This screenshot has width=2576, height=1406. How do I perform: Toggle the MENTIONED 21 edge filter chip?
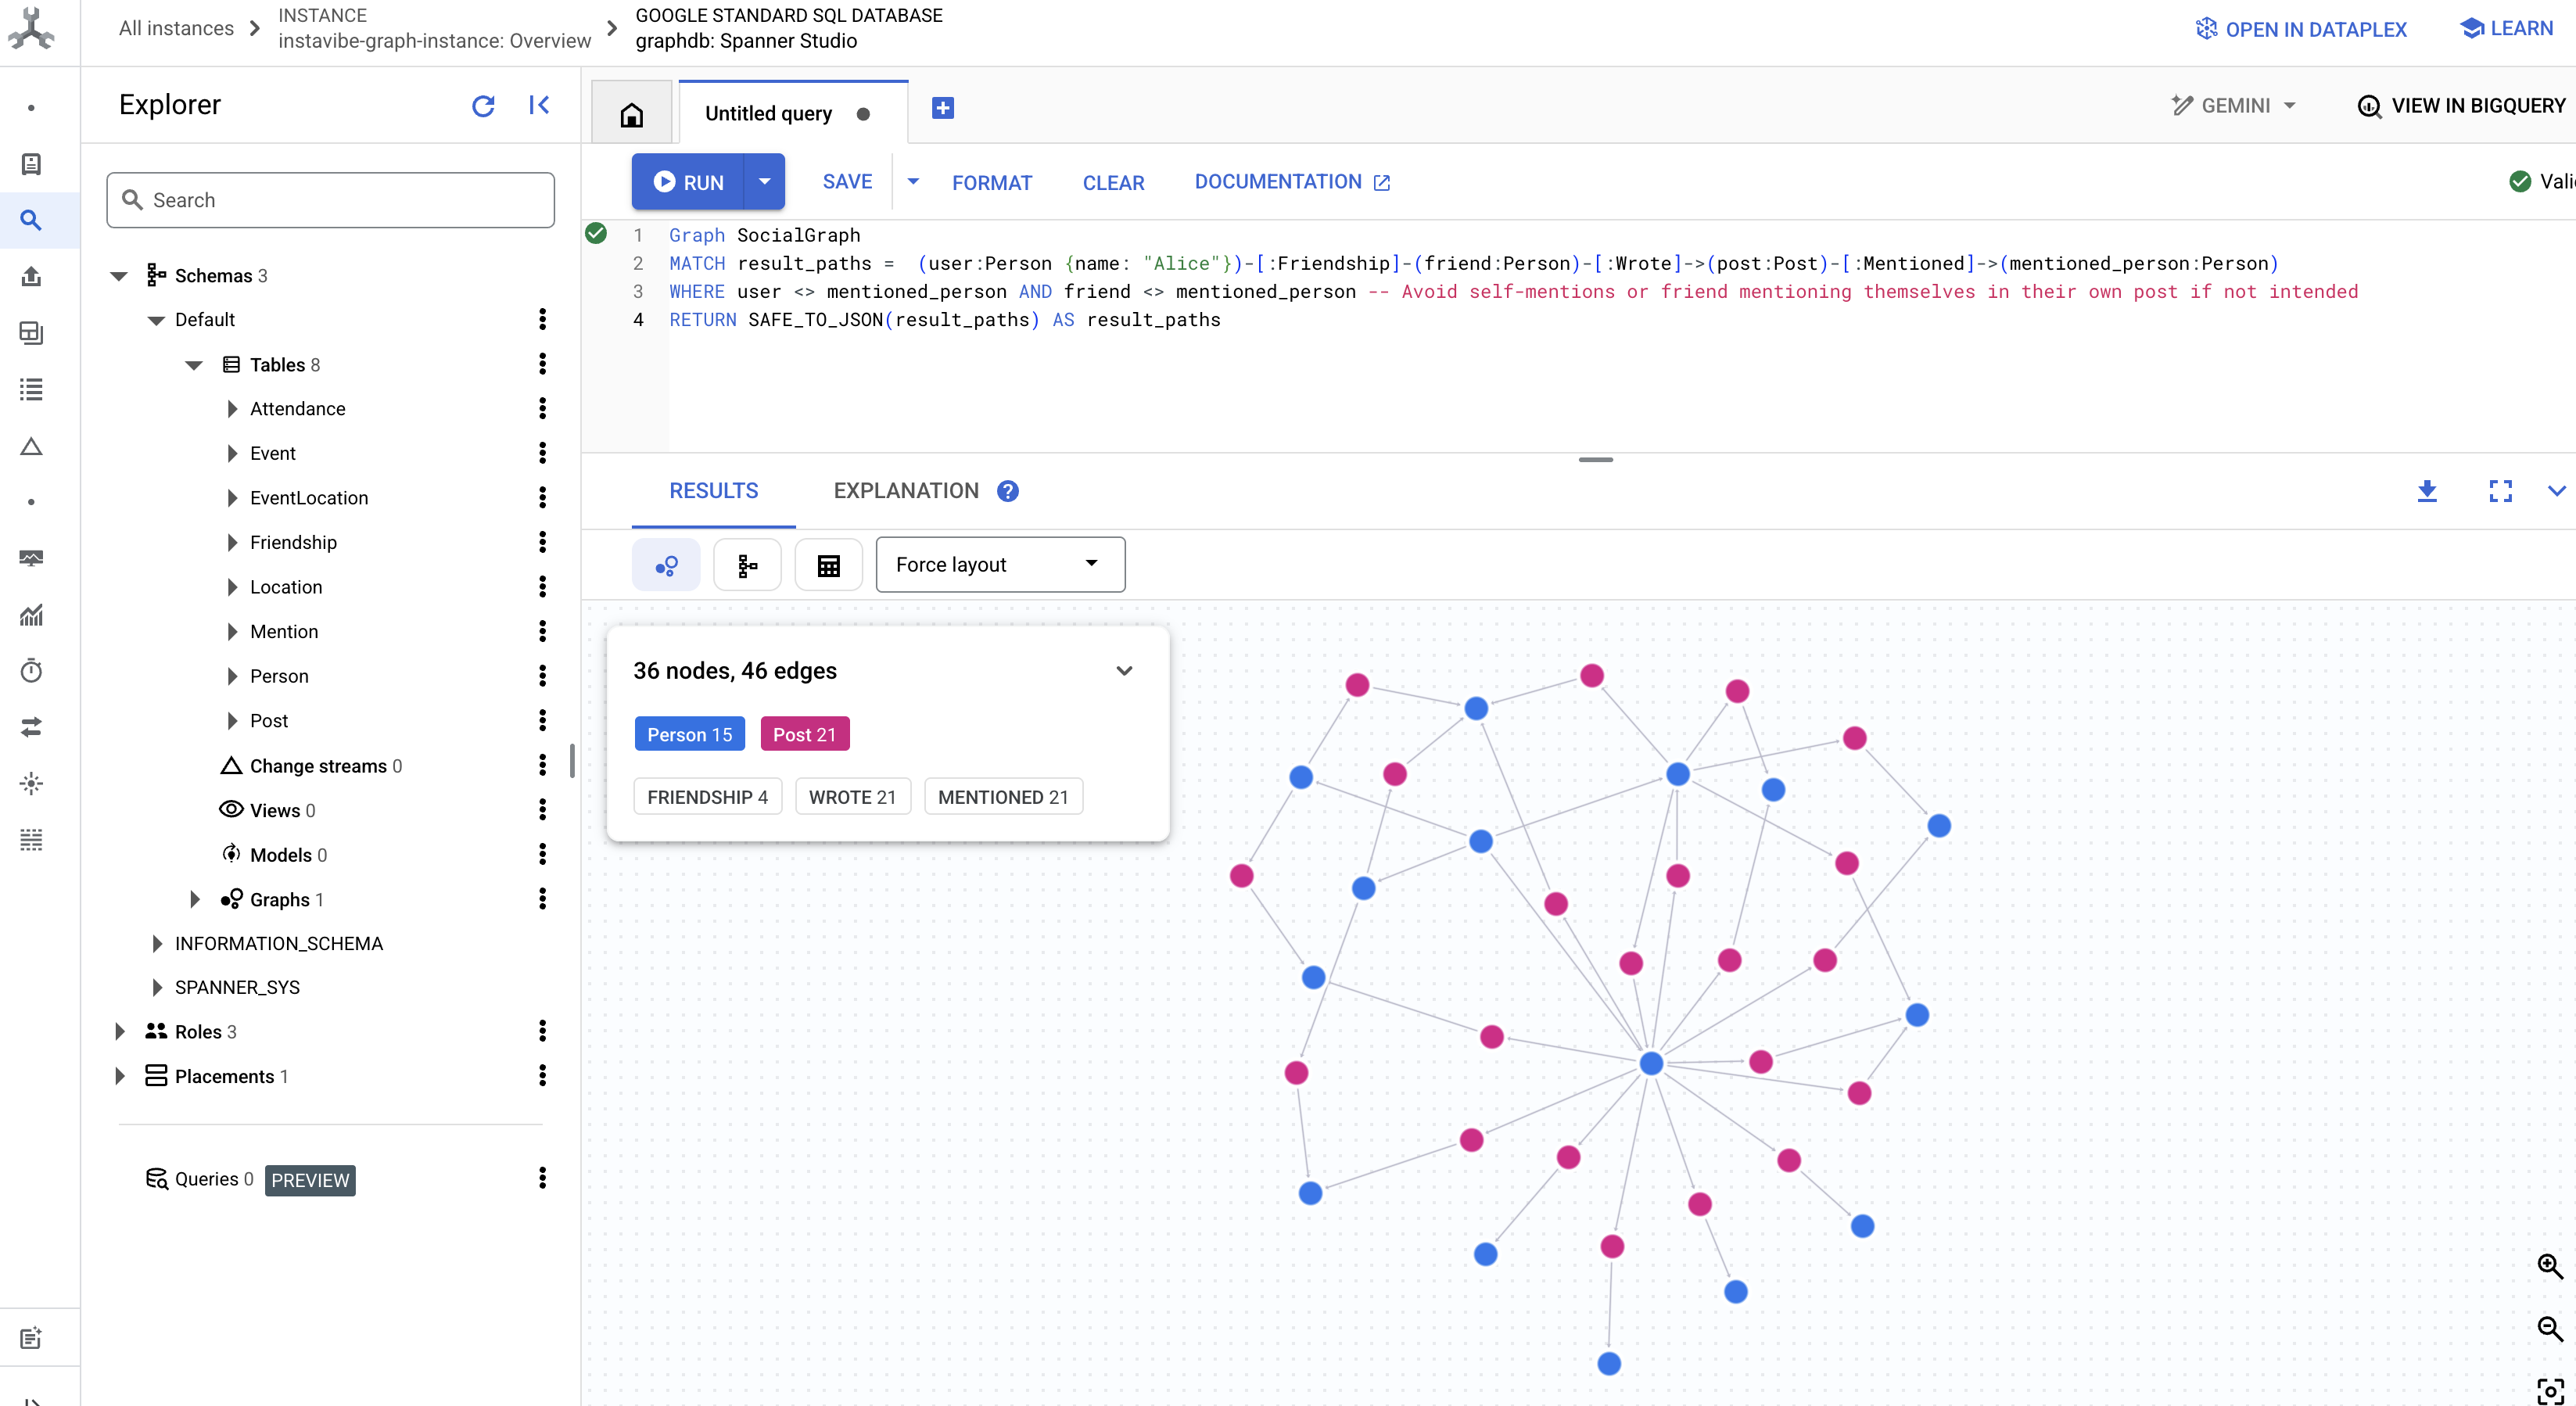(x=1003, y=796)
